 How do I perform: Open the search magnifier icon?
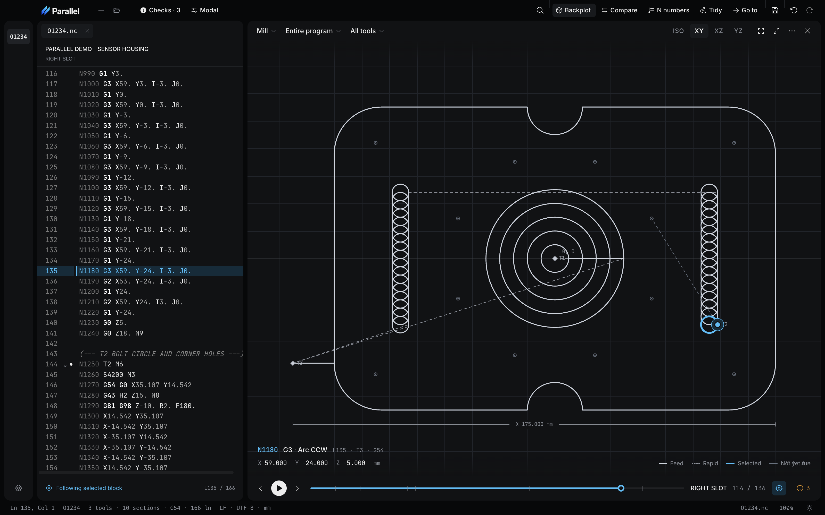(x=540, y=10)
